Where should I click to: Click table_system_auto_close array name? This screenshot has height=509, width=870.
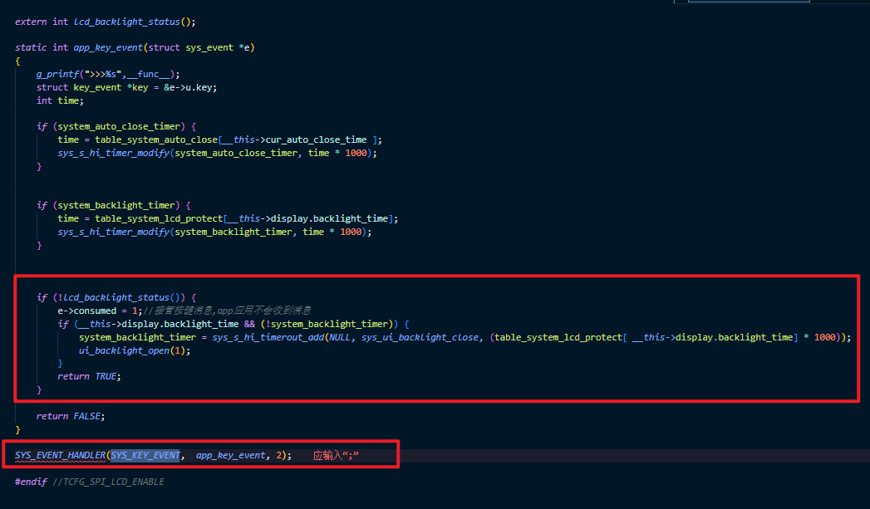click(x=156, y=139)
